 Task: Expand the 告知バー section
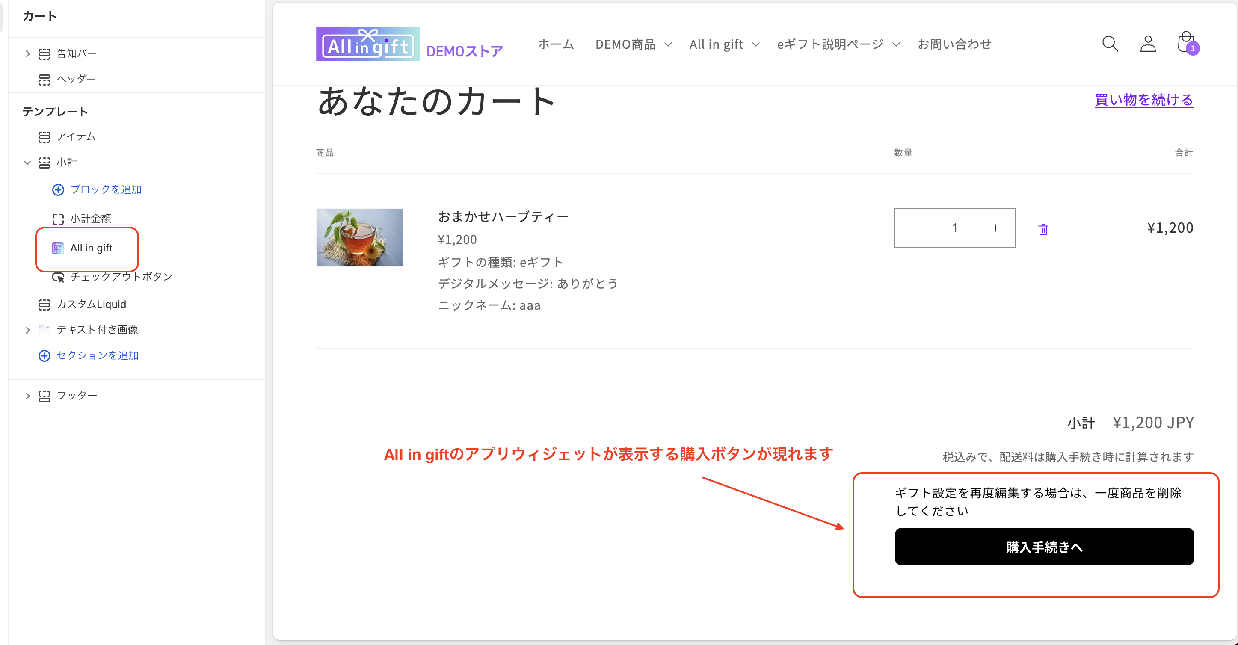click(x=27, y=54)
